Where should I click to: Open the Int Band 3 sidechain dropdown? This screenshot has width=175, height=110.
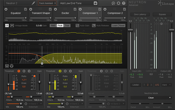pyautogui.click(x=118, y=104)
